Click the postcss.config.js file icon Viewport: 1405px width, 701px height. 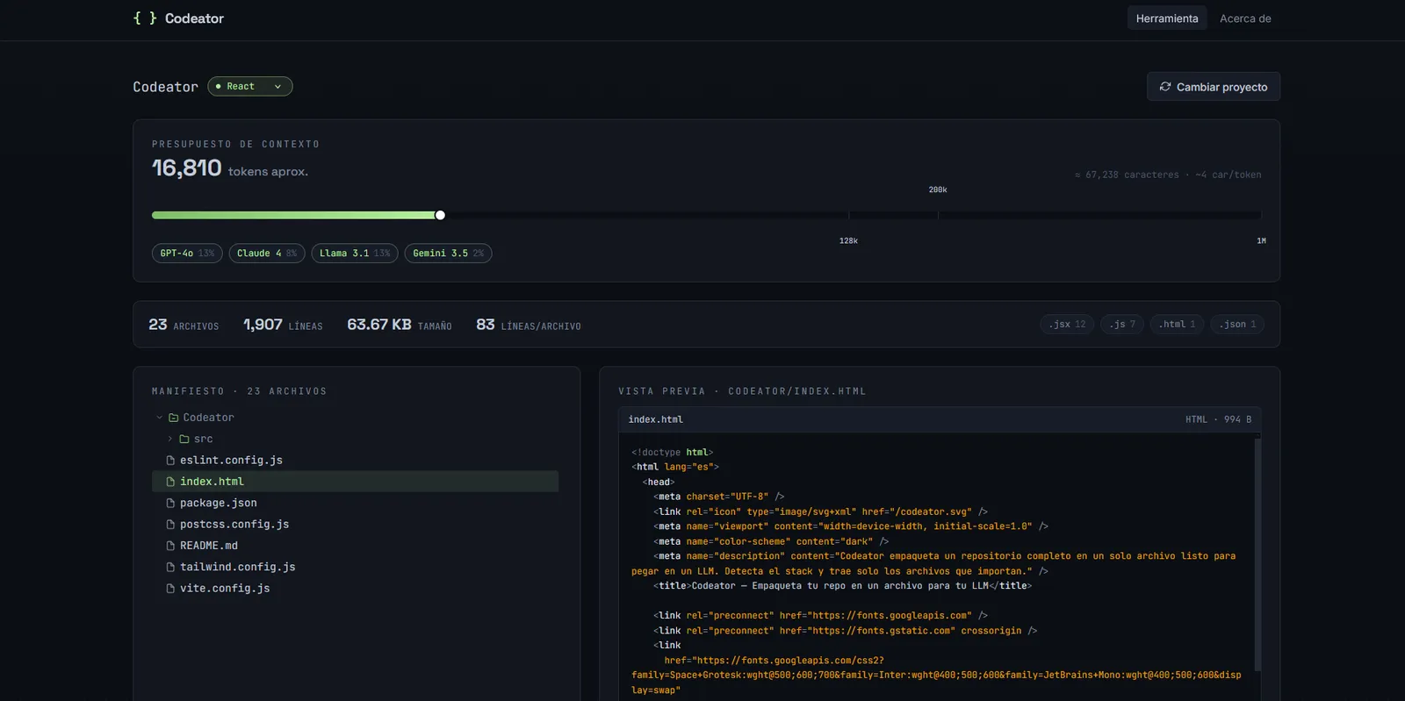(x=170, y=524)
